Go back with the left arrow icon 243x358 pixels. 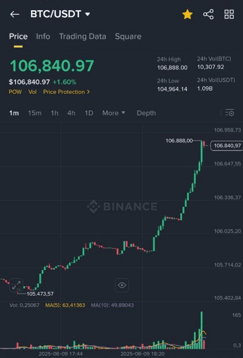15,14
